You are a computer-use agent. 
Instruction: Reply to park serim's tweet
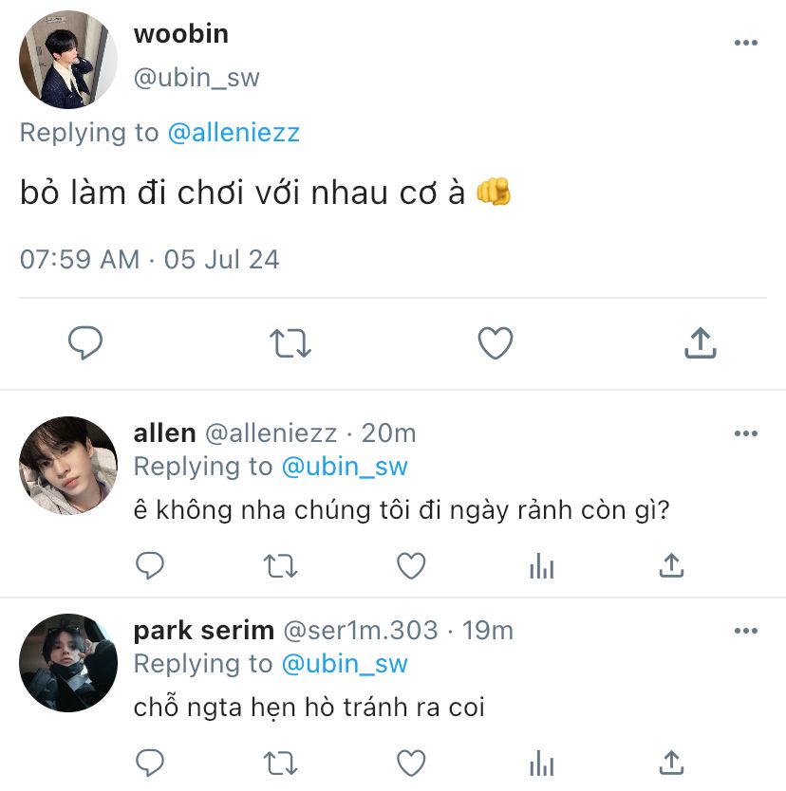click(150, 763)
